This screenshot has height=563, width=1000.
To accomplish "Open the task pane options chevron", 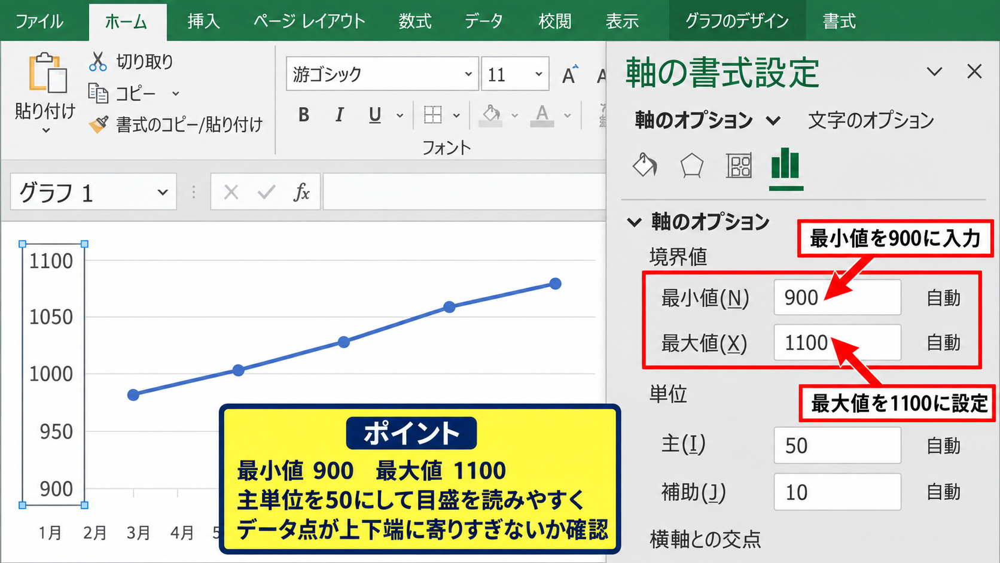I will point(934,72).
